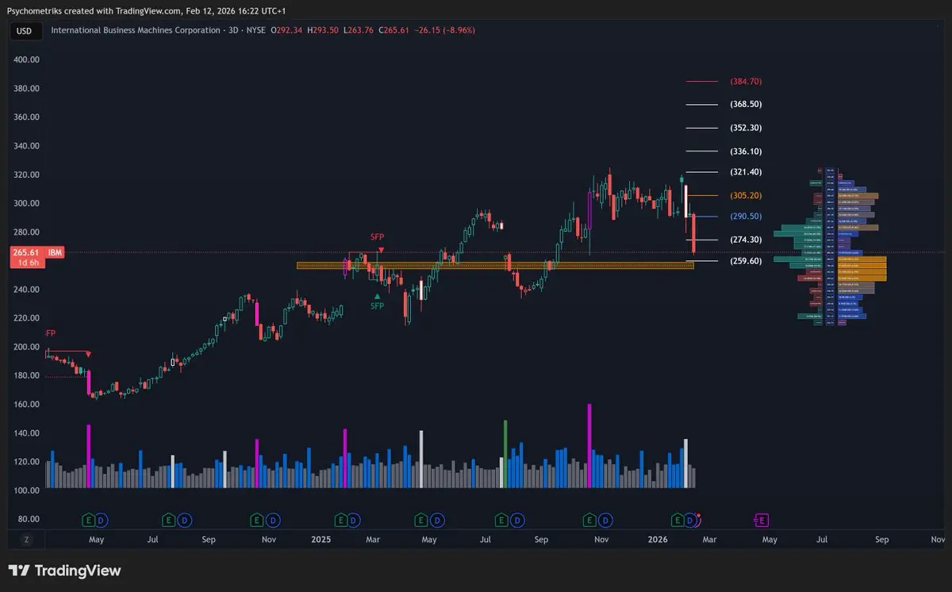This screenshot has width=952, height=592.
Task: Click 360.00 on the price axis
Action: [x=28, y=117]
